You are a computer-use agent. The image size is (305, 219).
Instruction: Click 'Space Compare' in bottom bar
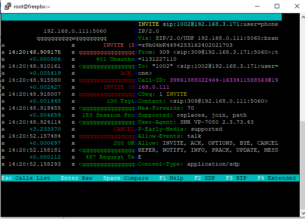126,178
